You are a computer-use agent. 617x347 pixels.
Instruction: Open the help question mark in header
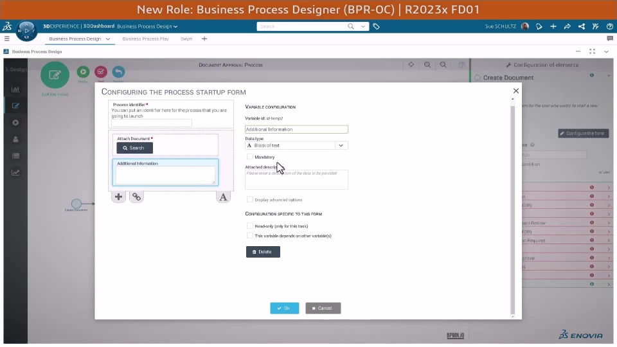click(x=609, y=26)
